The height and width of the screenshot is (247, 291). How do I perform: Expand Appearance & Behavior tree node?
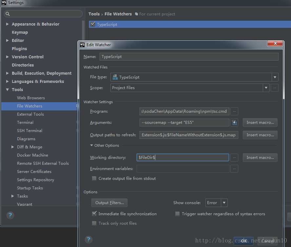pyautogui.click(x=7, y=24)
